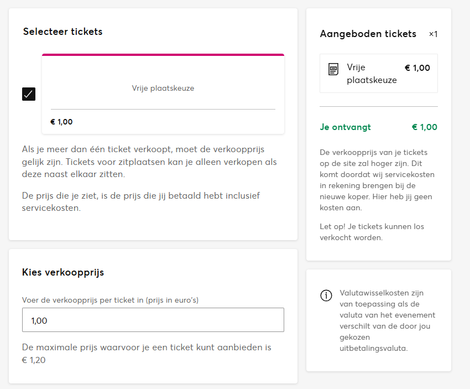Image resolution: width=470 pixels, height=389 pixels.
Task: Click the green € 1,00 payout amount
Action: point(424,127)
